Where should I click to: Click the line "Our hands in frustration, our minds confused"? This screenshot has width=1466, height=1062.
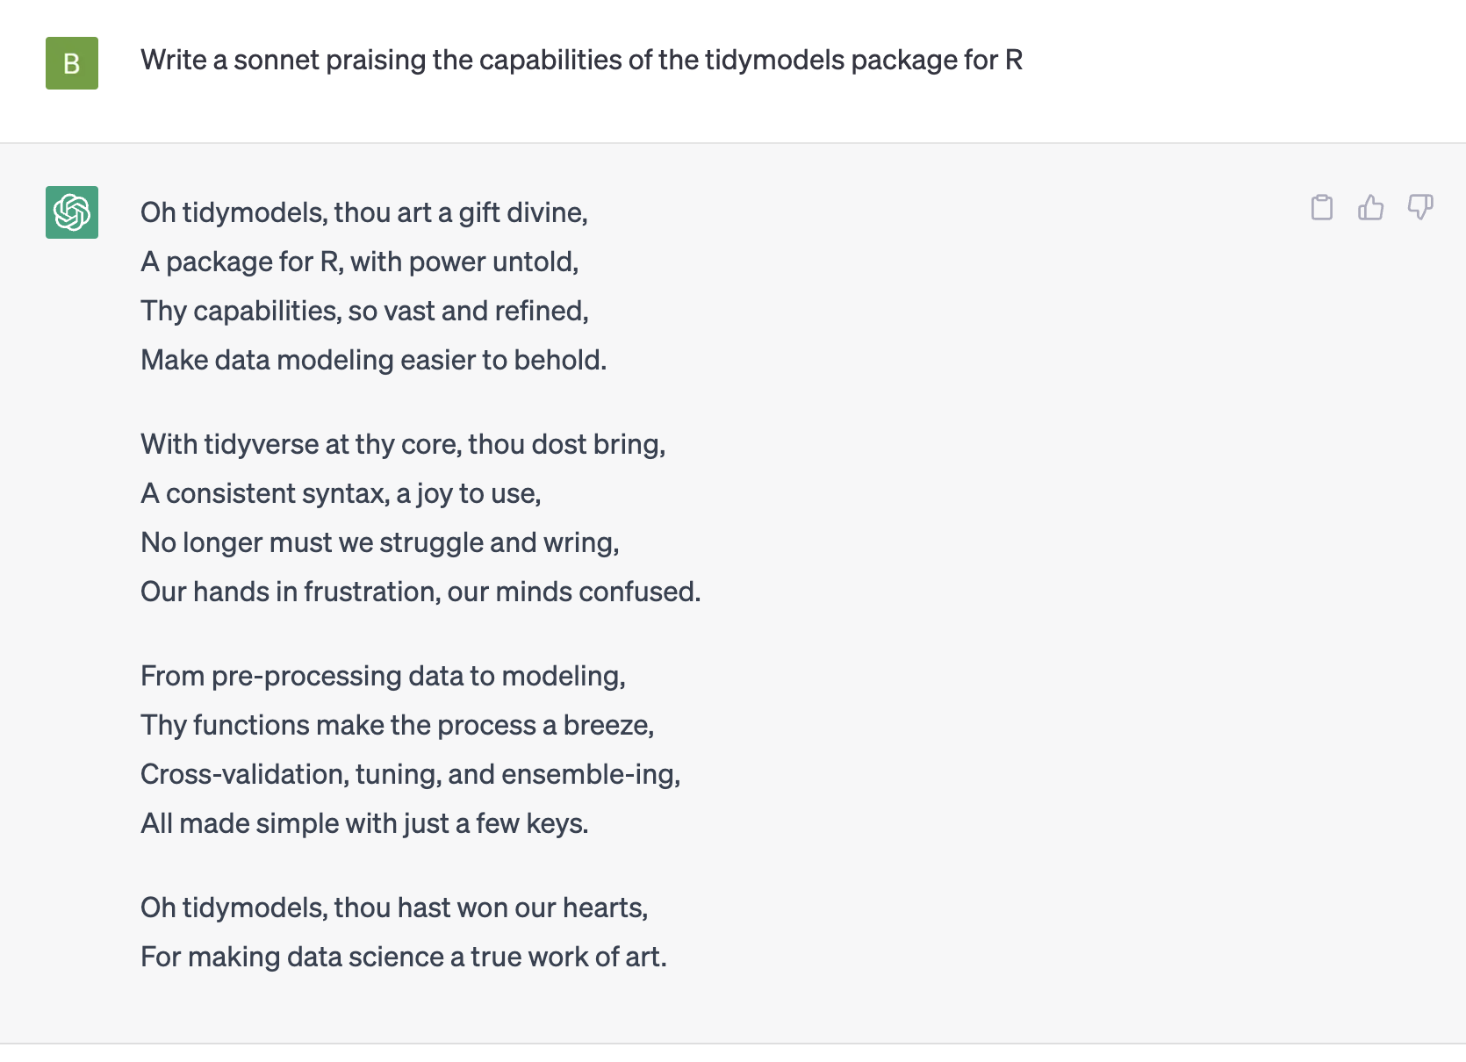(420, 592)
